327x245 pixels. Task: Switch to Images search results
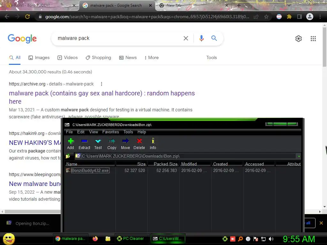pyautogui.click(x=39, y=57)
